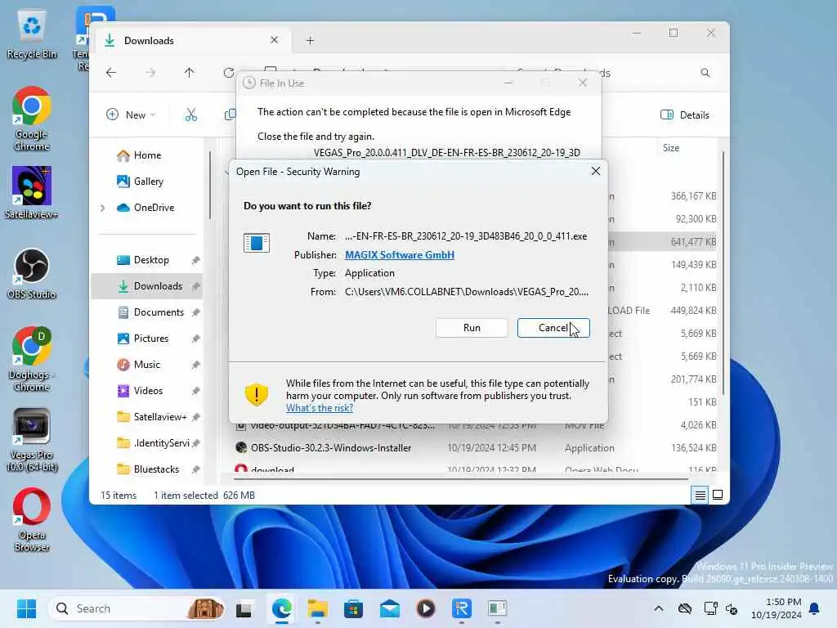The width and height of the screenshot is (837, 628).
Task: Click the taskbar Search box
Action: (x=137, y=608)
